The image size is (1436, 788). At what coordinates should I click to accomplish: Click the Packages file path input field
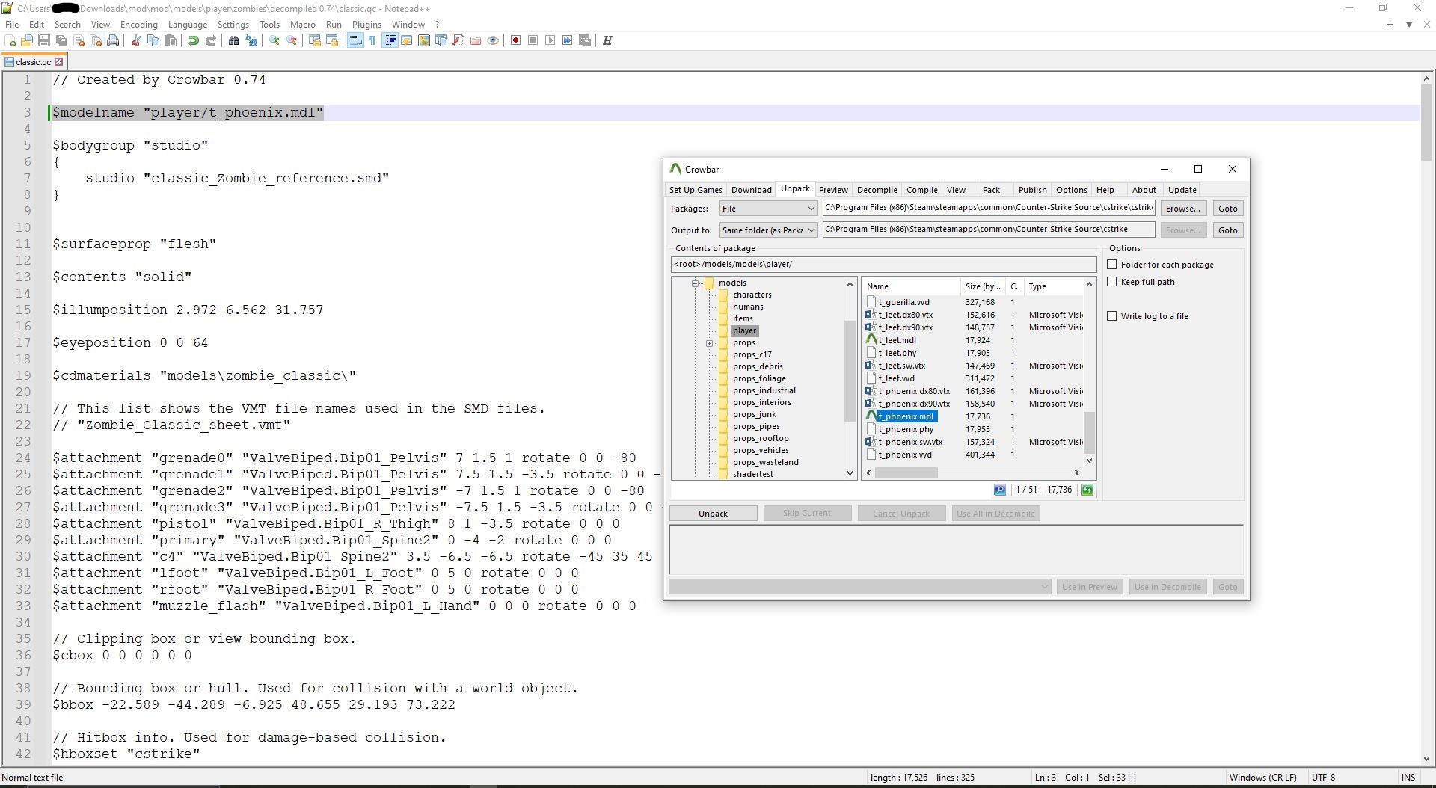coord(989,208)
